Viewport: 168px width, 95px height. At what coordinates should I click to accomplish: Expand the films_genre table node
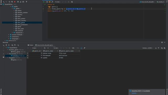pyautogui.click(x=14, y=23)
